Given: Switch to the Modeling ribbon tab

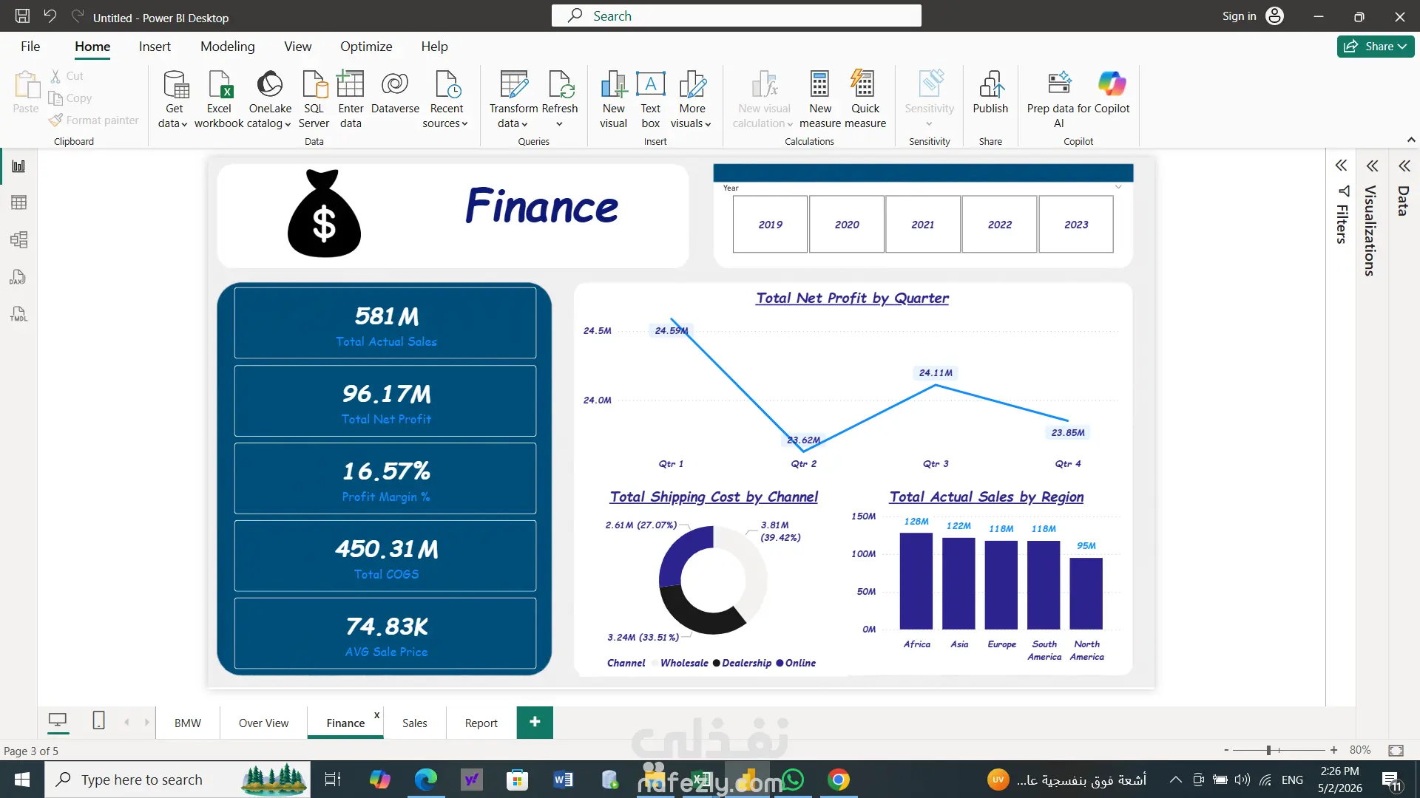Looking at the screenshot, I should click(227, 47).
